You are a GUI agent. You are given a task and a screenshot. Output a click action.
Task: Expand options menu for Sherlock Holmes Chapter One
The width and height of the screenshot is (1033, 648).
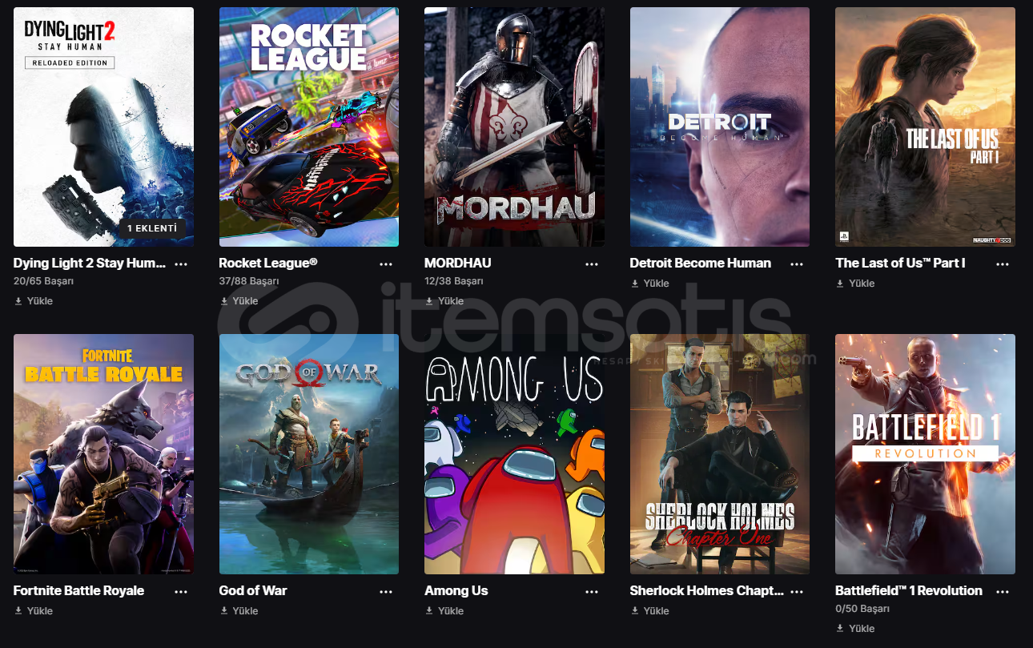(x=797, y=591)
